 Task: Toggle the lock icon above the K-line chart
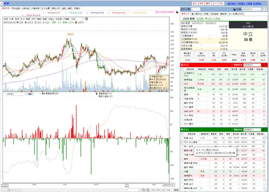pos(177,12)
